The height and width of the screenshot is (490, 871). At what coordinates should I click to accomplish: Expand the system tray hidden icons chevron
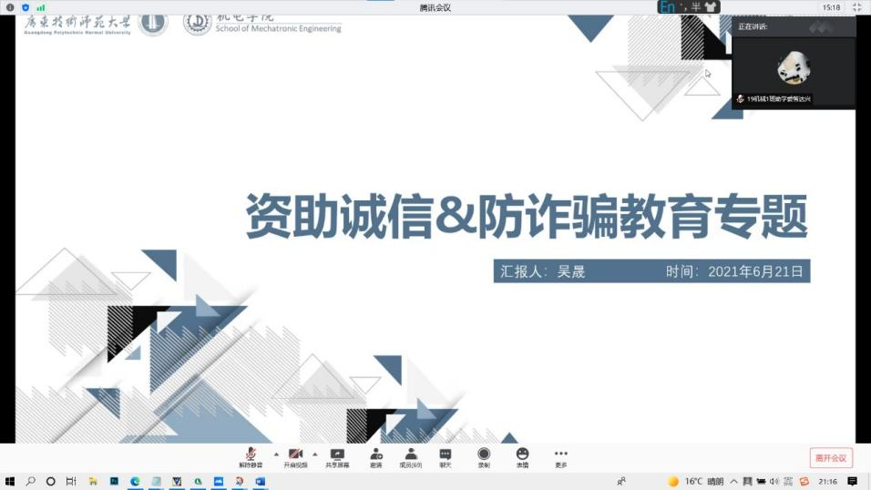(x=733, y=481)
